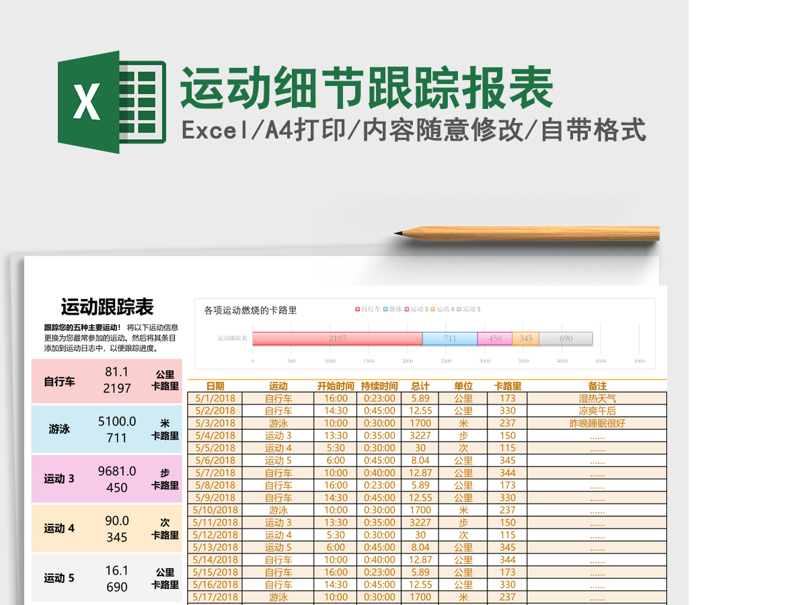The width and height of the screenshot is (807, 605).
Task: Click the 运动 4 legend entry
Action: point(443,309)
